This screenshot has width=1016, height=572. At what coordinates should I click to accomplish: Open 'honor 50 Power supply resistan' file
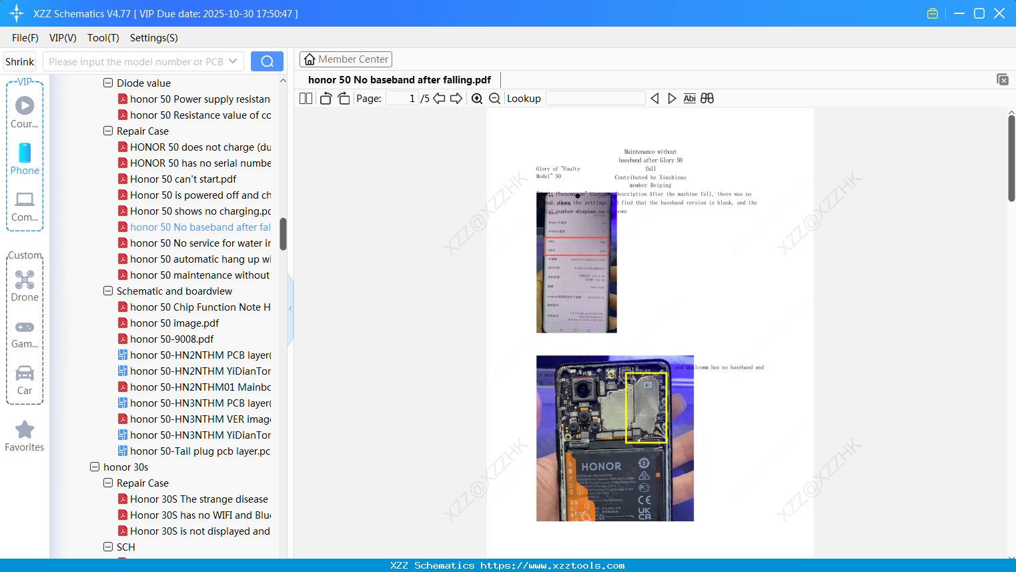[x=194, y=99]
